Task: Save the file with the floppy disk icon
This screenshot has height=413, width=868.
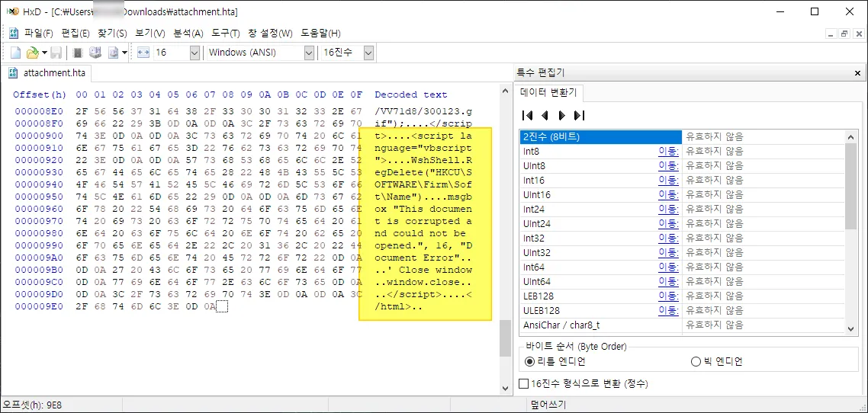Action: tap(56, 53)
